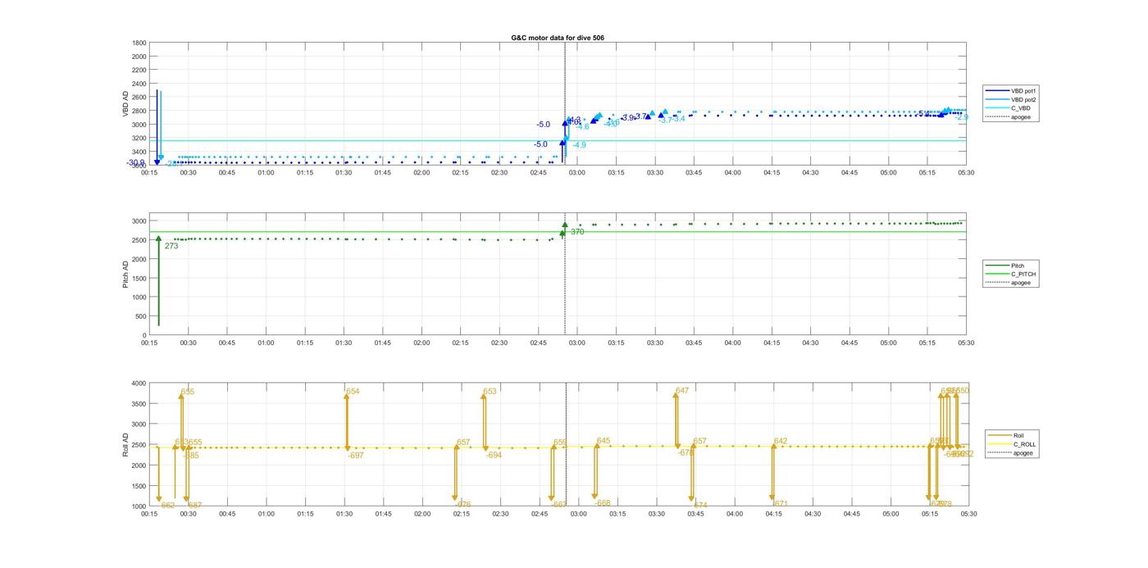Click the '1500' tick on Roll y-axis
Screen dimensions: 1148x568
[x=139, y=486]
